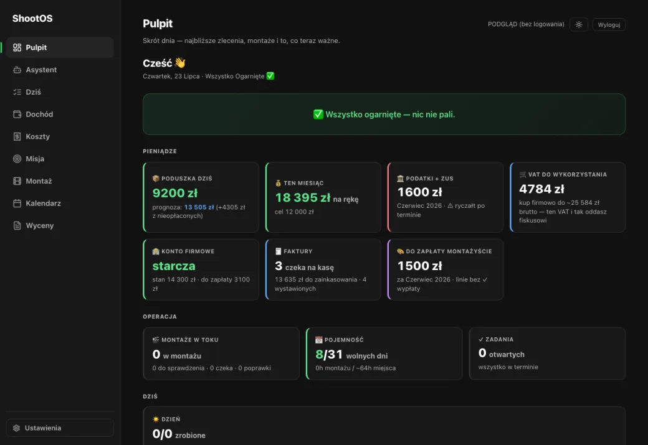Click the Pulpit grid icon in sidebar
The image size is (648, 445).
17,47
